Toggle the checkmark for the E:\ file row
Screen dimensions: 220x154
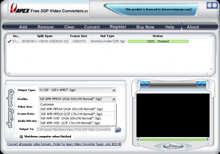(x=9, y=41)
